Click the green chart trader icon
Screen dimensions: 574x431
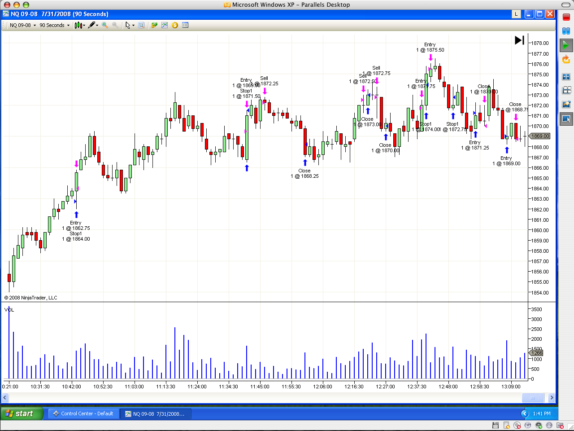(x=154, y=25)
